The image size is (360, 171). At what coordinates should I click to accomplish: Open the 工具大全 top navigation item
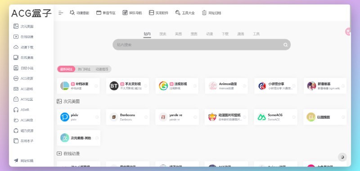pos(185,13)
